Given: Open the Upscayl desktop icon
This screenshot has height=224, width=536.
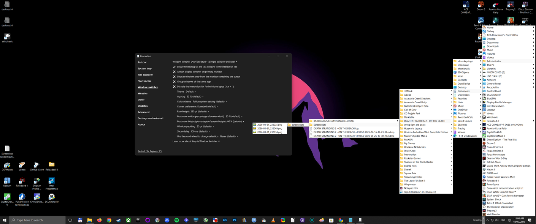Looking at the screenshot, I should pyautogui.click(x=7, y=182).
